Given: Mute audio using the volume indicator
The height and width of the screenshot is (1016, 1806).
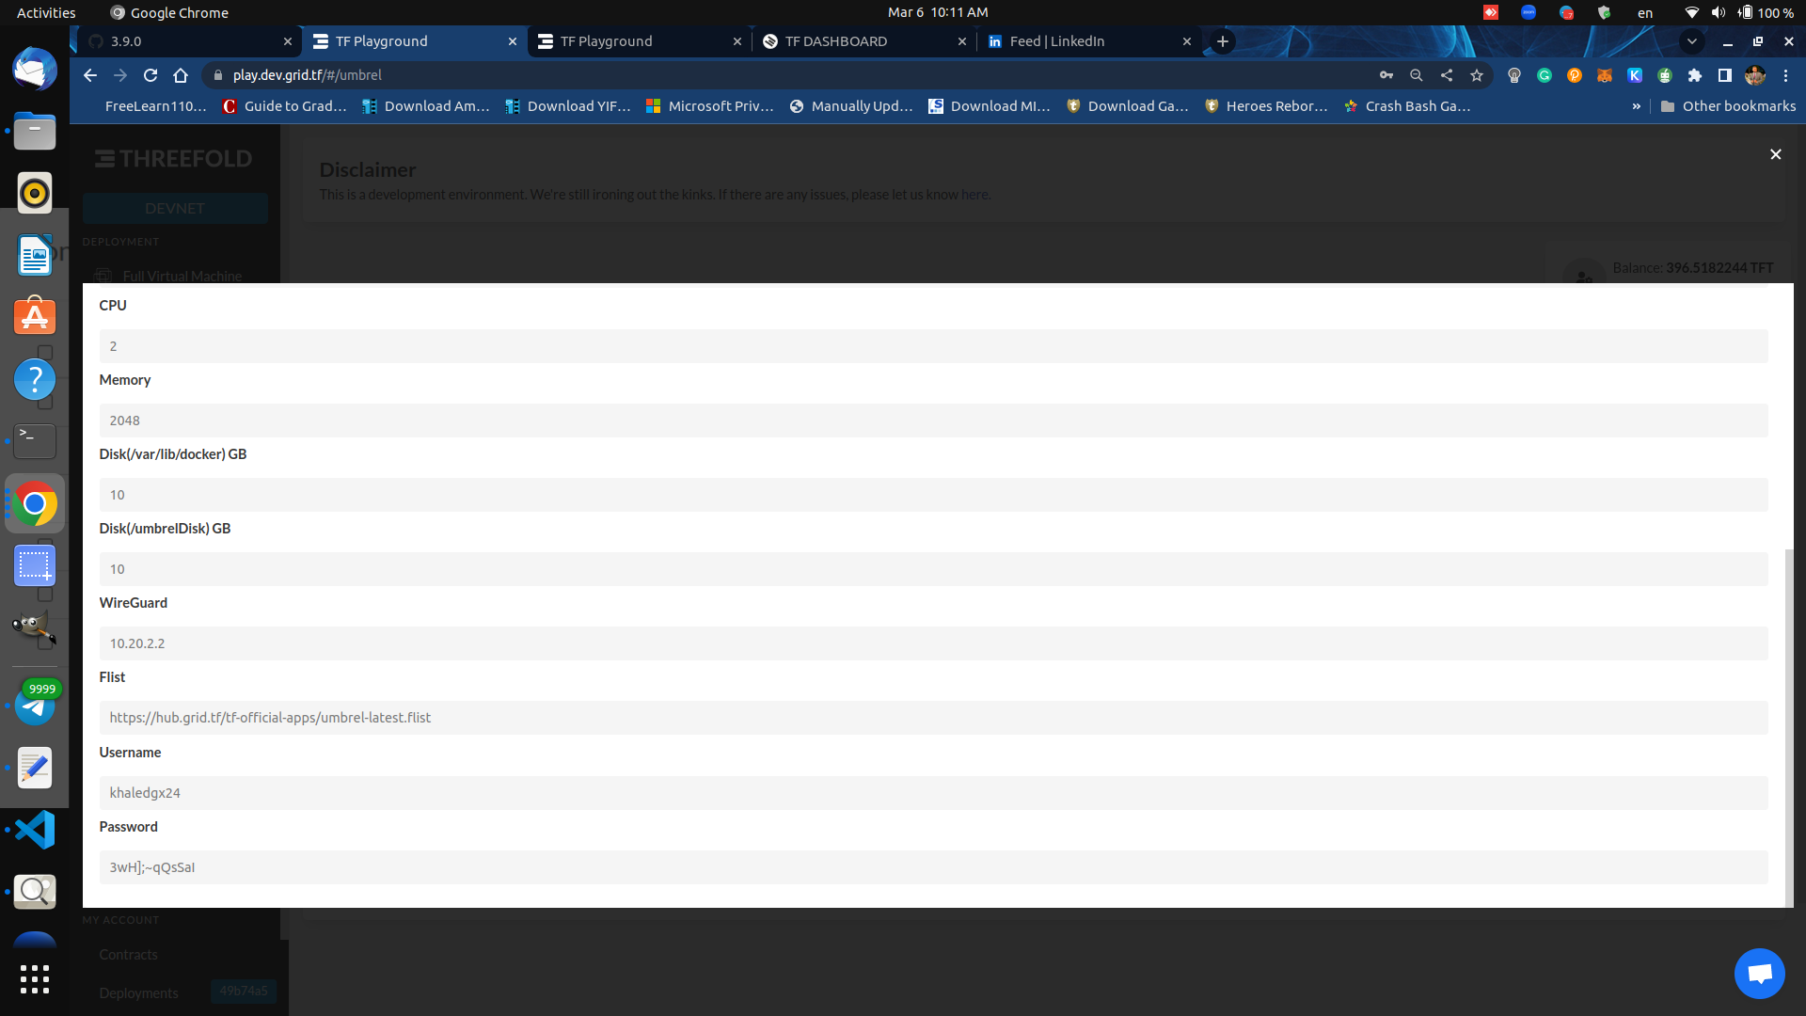Looking at the screenshot, I should click(x=1718, y=12).
